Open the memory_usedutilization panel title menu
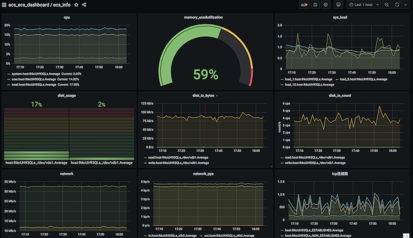This screenshot has height=238, width=413. (203, 17)
